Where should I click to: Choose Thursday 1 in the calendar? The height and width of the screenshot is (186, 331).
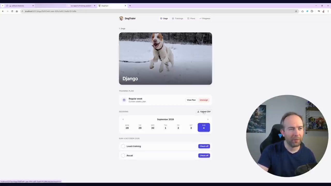pyautogui.click(x=165, y=127)
